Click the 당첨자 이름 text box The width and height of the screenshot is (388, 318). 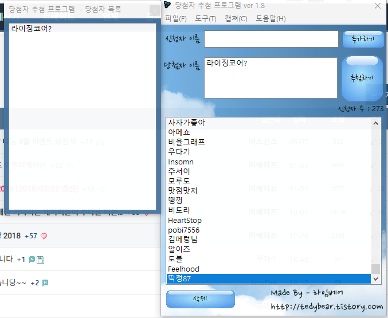point(270,77)
